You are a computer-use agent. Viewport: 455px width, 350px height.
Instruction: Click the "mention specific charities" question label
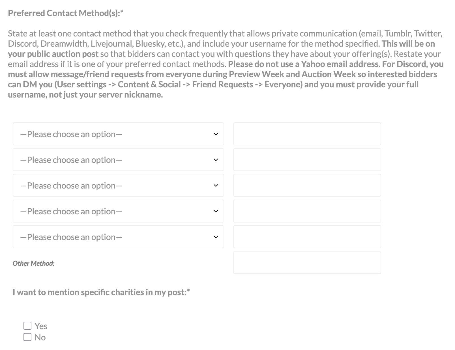coord(101,292)
